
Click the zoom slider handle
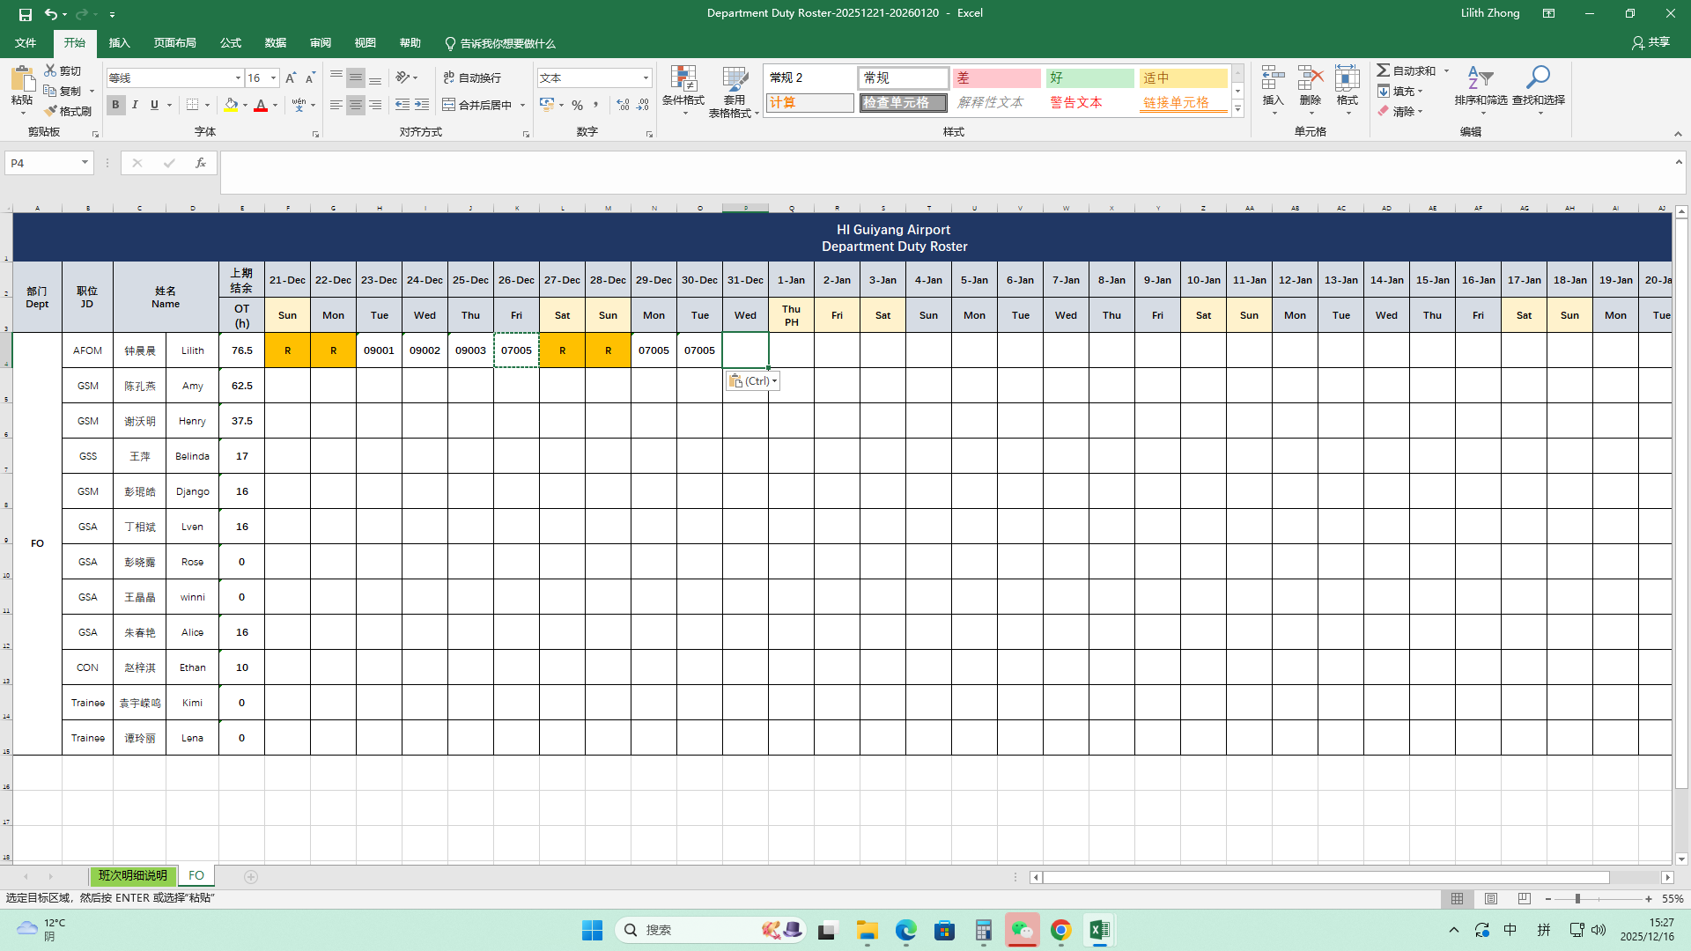(x=1577, y=899)
